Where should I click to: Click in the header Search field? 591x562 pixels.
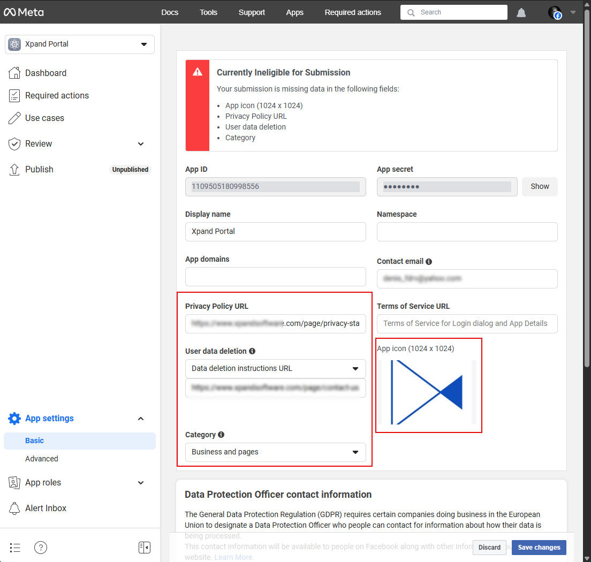454,12
